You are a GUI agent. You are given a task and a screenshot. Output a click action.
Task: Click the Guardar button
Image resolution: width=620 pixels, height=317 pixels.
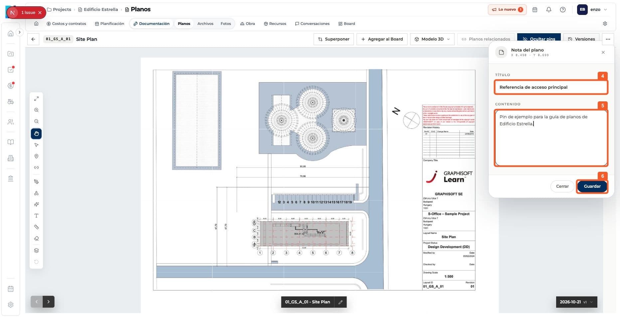coord(592,186)
